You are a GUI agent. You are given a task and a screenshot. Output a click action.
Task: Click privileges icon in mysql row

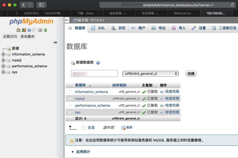click(162, 99)
